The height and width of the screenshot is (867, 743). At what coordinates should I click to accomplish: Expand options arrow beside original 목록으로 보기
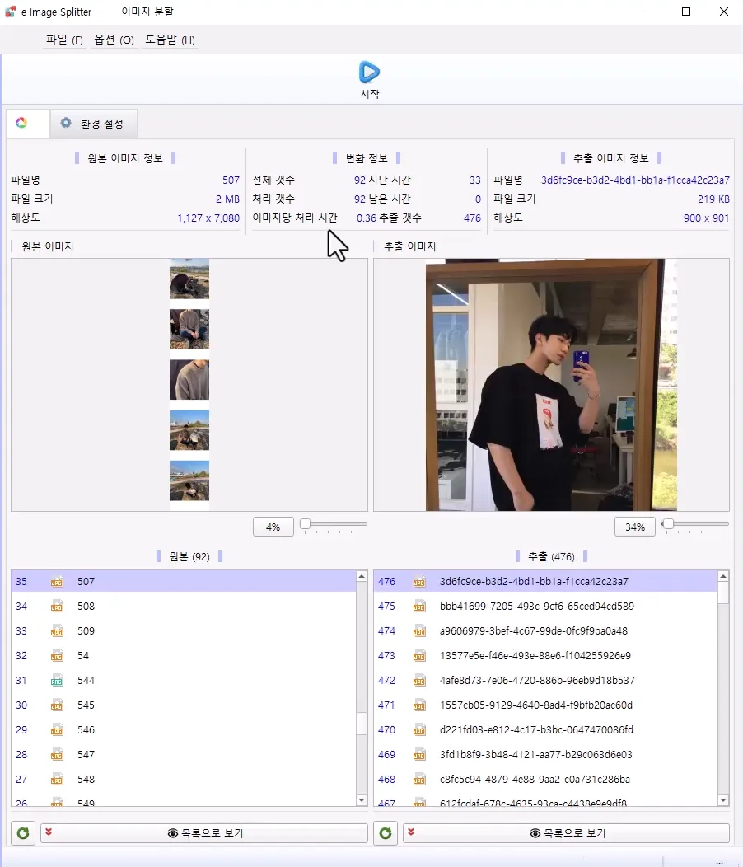coord(49,832)
